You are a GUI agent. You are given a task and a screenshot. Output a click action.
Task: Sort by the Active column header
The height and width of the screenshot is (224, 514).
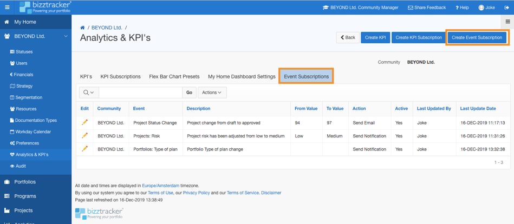coord(401,108)
